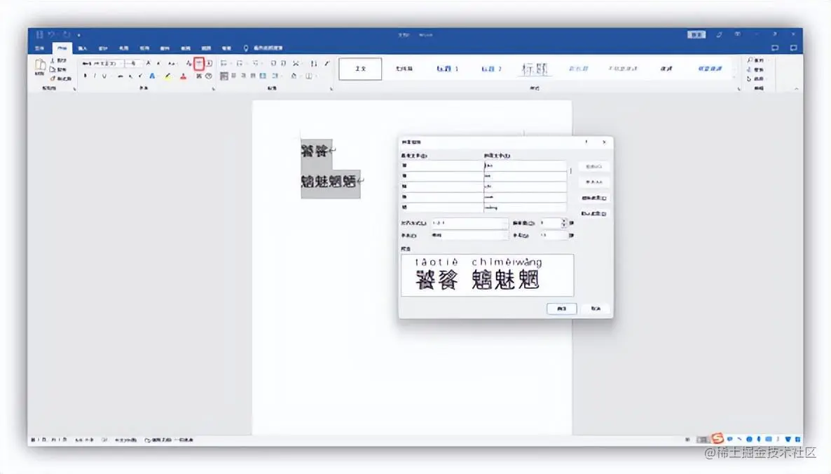Click the Sogou input method S icon
The height and width of the screenshot is (474, 831).
coord(717,438)
